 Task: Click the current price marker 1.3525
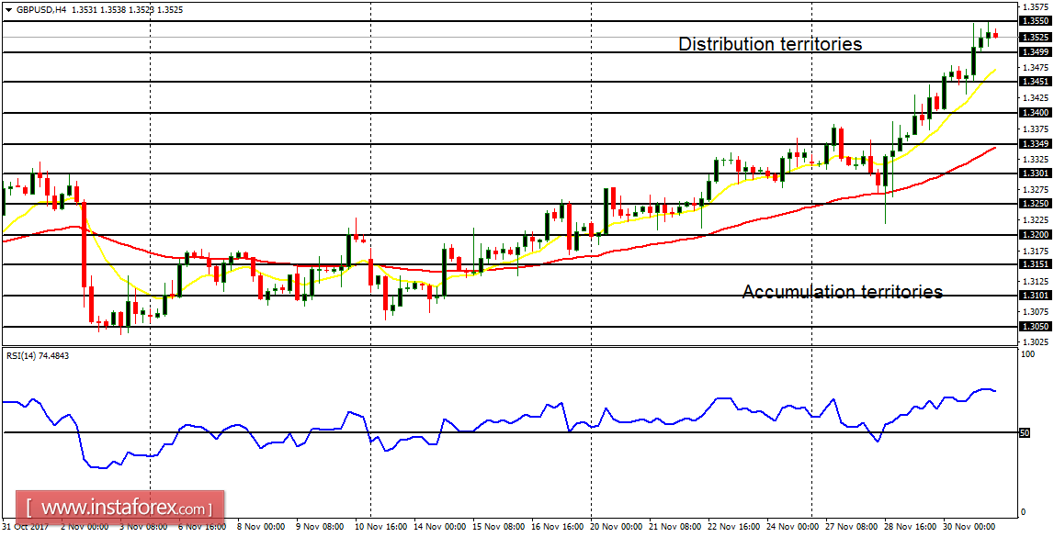click(x=1036, y=37)
